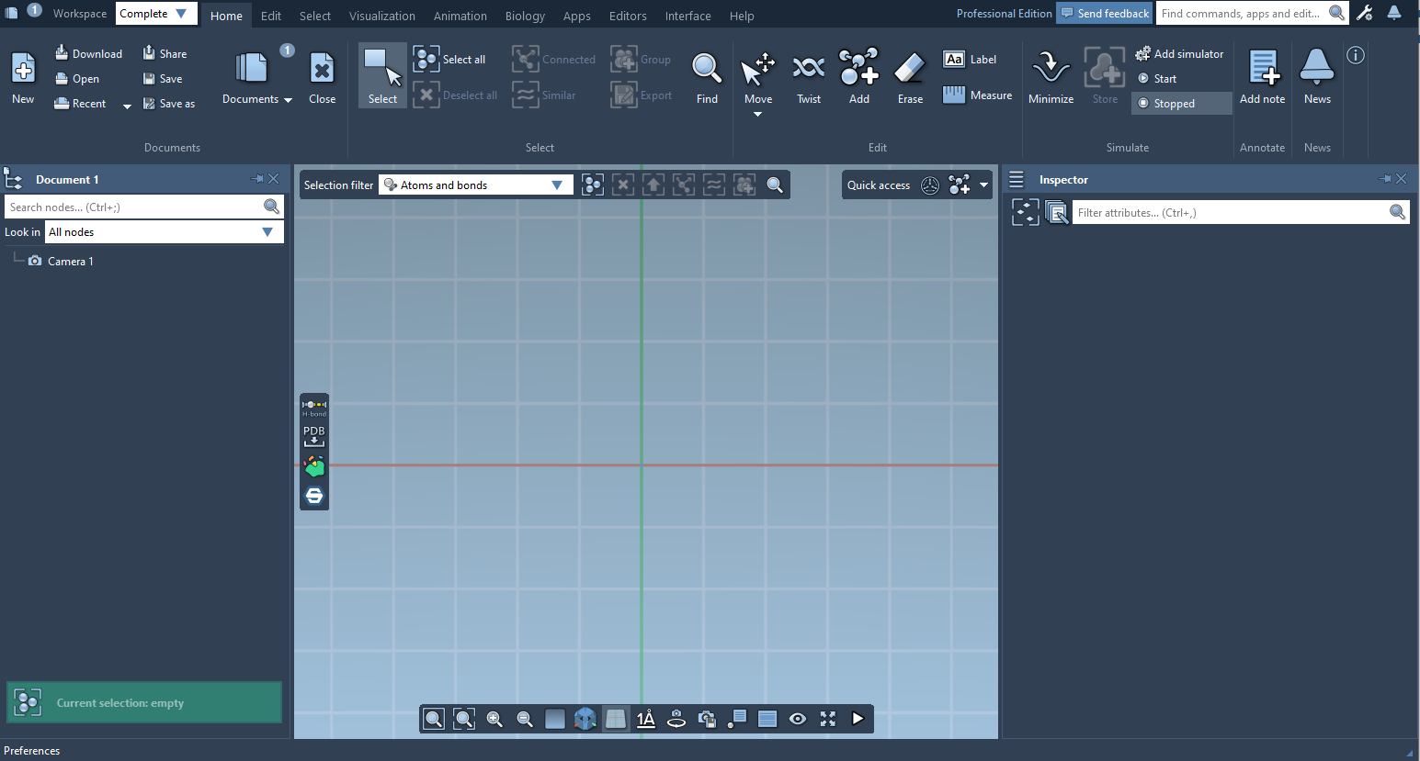This screenshot has height=761, width=1420.
Task: Click the H-bond icon in viewport sidebar
Action: [x=314, y=408]
